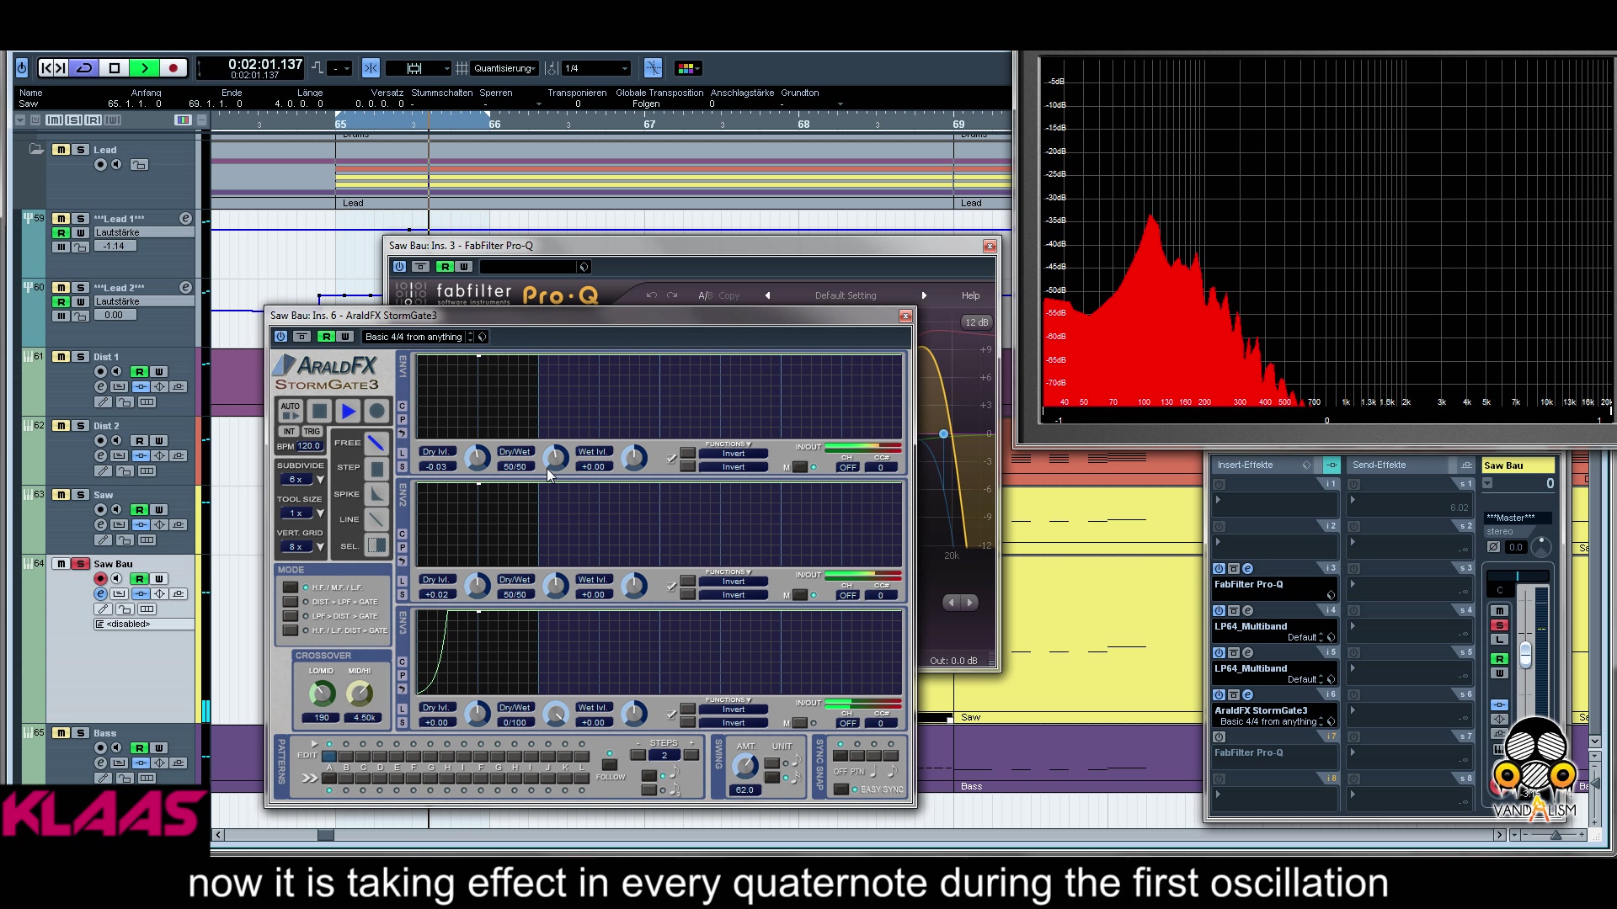Click the ***Master*** output routing field

[1518, 518]
